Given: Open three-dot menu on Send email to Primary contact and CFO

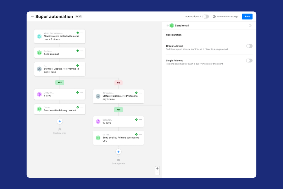Looking at the screenshot, I should pos(141,135).
